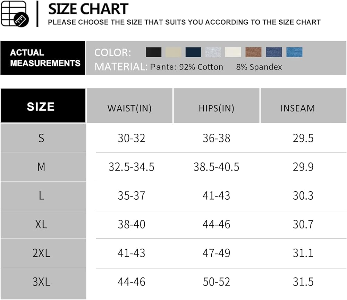Click the size chart ruler icon
Screen dimensions: 347x300
[14, 14]
